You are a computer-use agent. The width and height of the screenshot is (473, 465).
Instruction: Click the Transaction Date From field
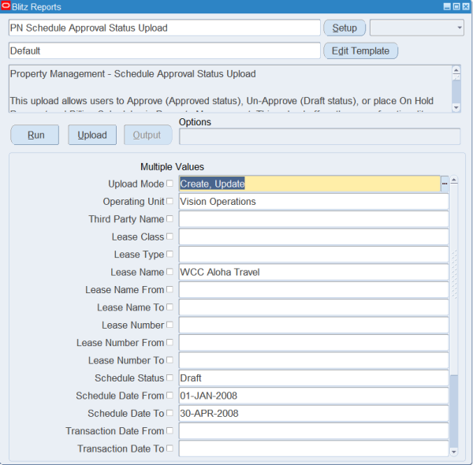point(314,430)
